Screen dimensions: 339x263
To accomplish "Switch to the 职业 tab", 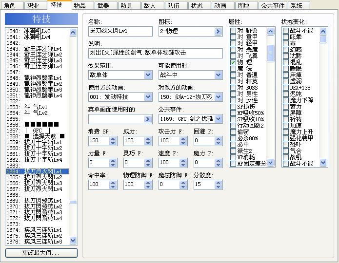I will [x=36, y=6].
